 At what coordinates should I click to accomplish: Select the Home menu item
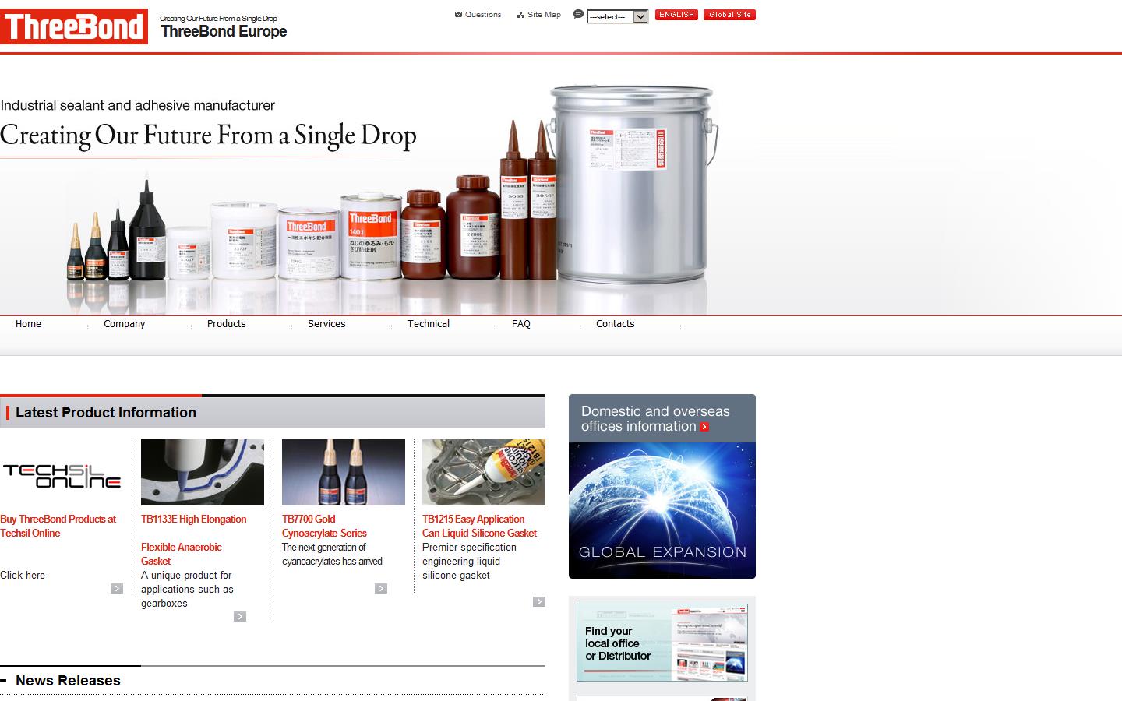(28, 324)
